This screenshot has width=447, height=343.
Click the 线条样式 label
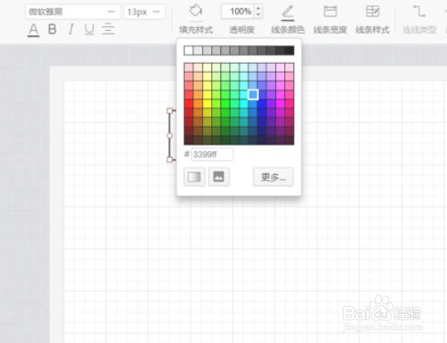[372, 30]
